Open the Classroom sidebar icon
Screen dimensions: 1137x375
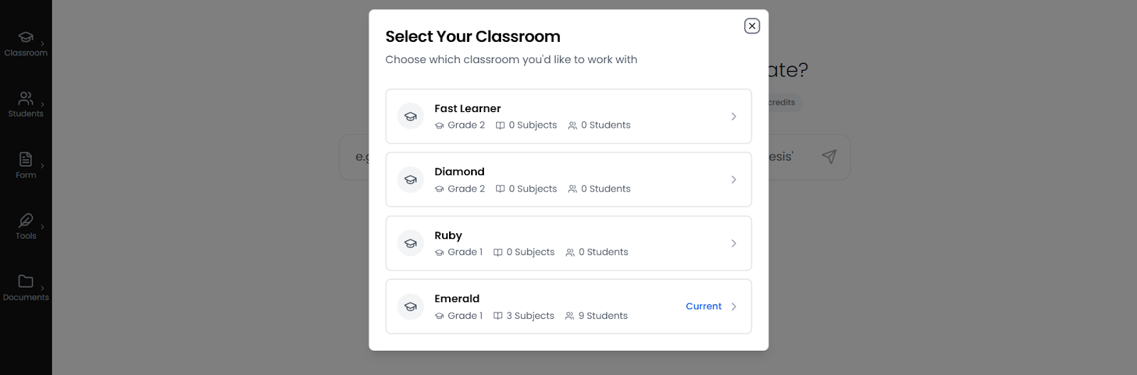[x=26, y=38]
